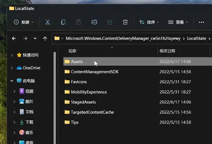Select the ContentManagementSDK folder
This screenshot has height=144, width=212.
point(138,72)
